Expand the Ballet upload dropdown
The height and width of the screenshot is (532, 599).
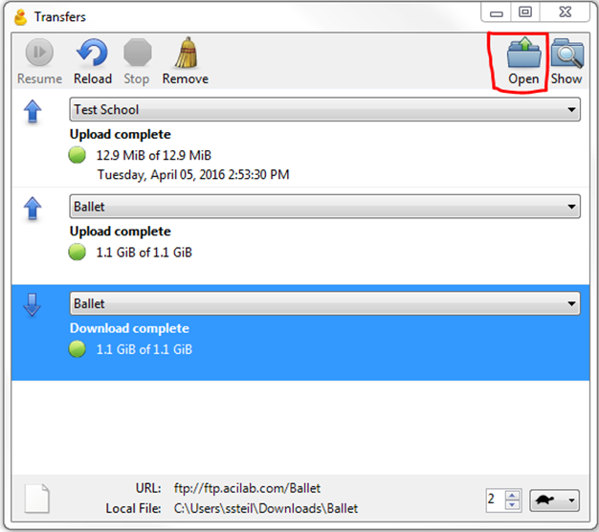(x=571, y=207)
